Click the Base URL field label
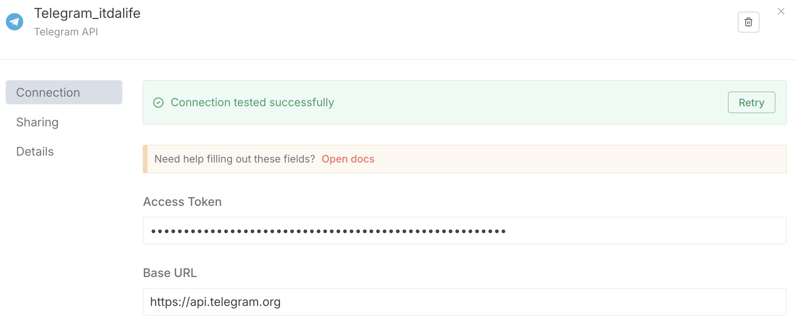 coord(170,273)
